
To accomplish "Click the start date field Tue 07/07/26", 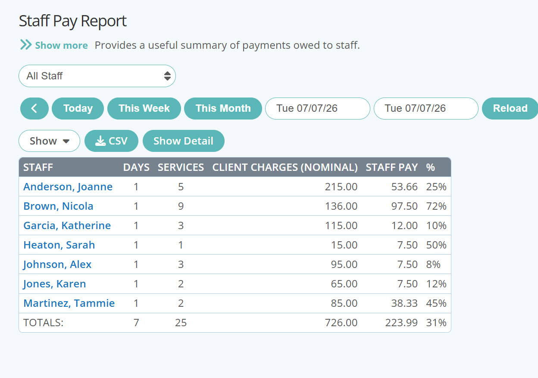I will (317, 108).
